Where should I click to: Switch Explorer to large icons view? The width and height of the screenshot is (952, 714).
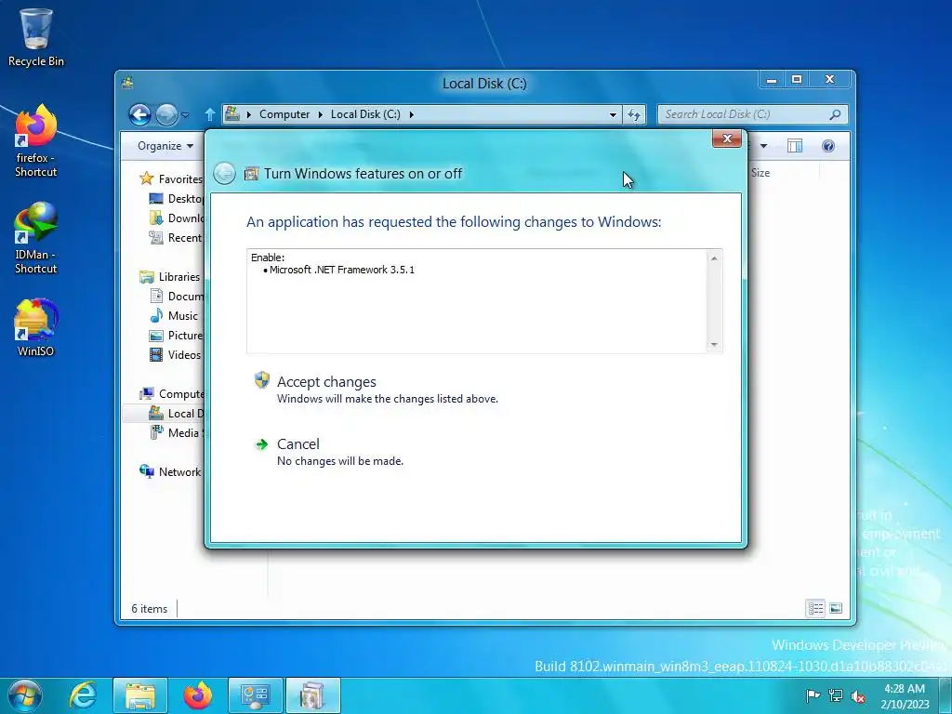point(836,608)
